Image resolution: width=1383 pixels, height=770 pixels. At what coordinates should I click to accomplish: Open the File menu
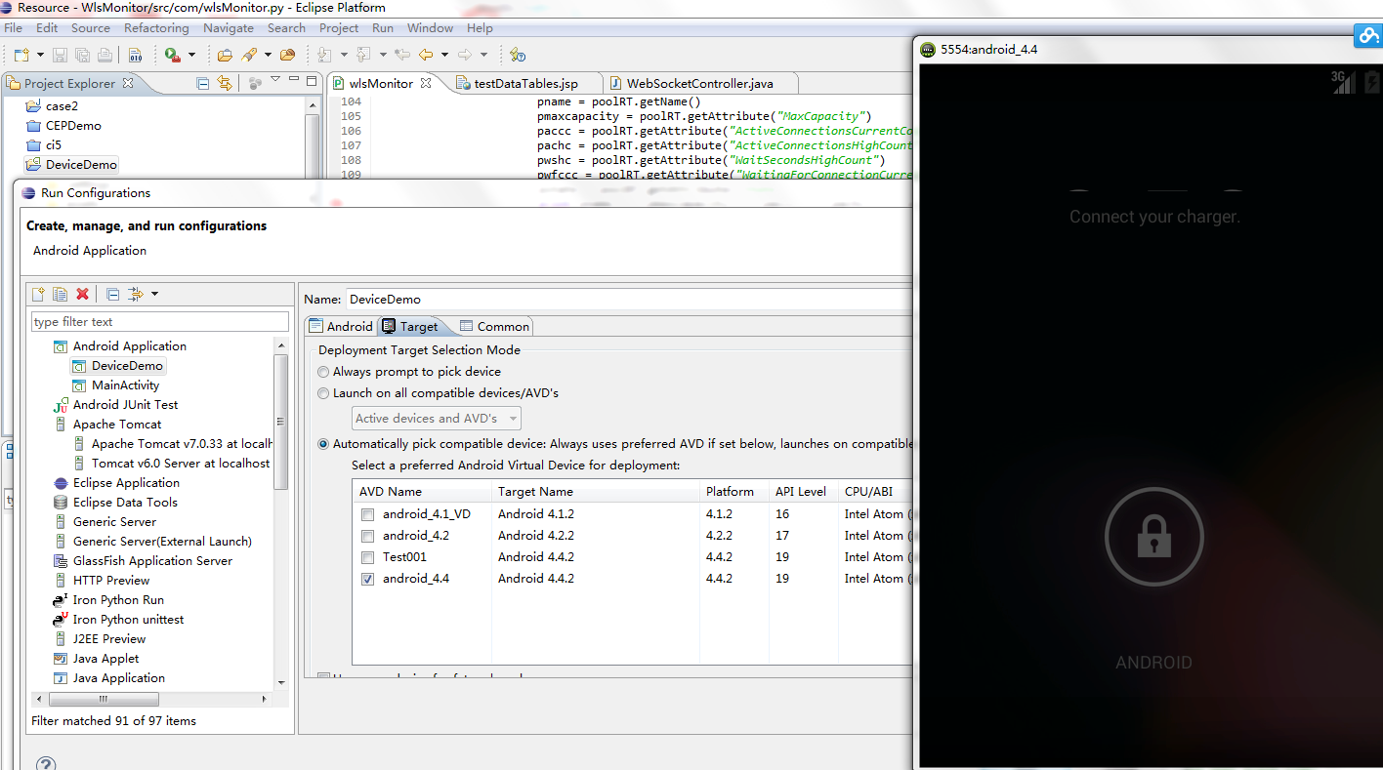[x=13, y=28]
